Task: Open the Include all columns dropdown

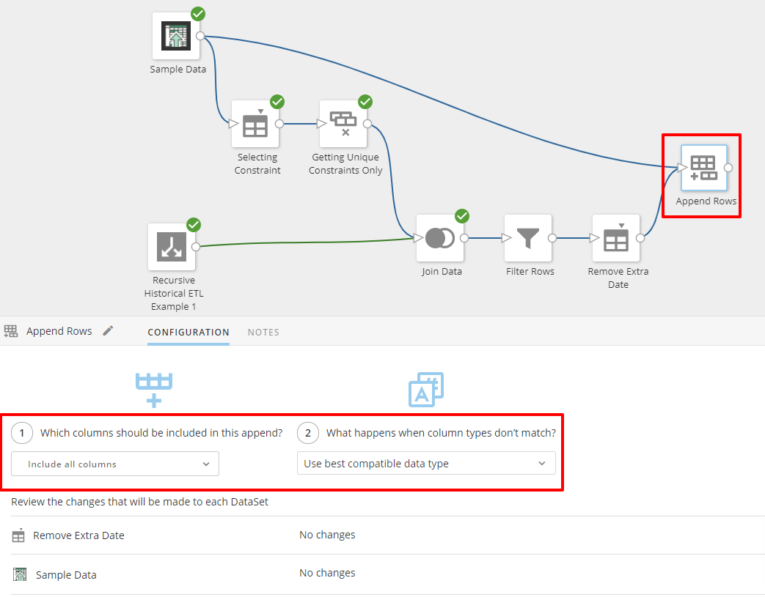Action: 114,464
